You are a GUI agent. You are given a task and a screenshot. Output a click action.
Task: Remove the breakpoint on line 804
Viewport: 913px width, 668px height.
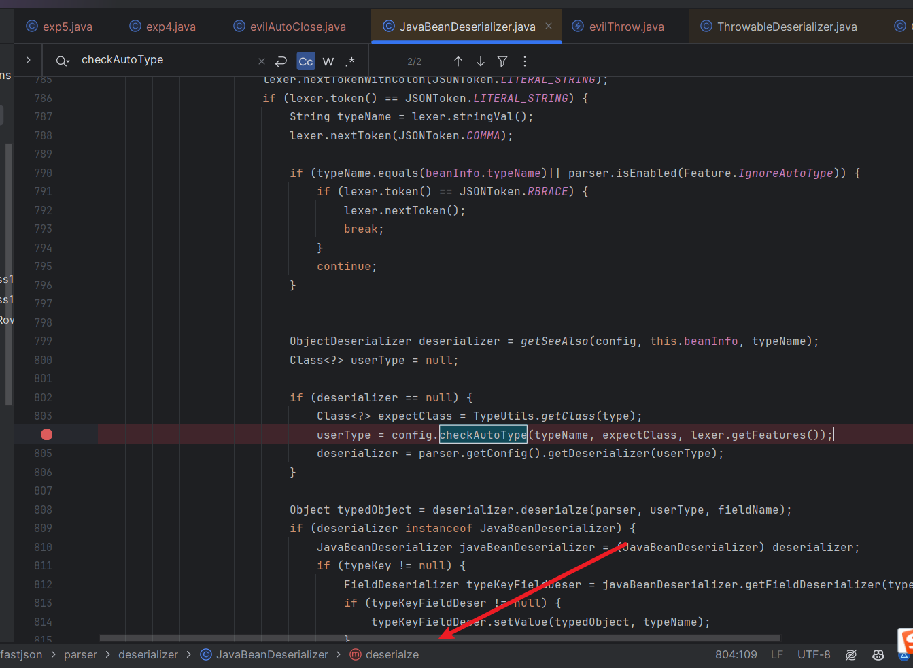[46, 435]
